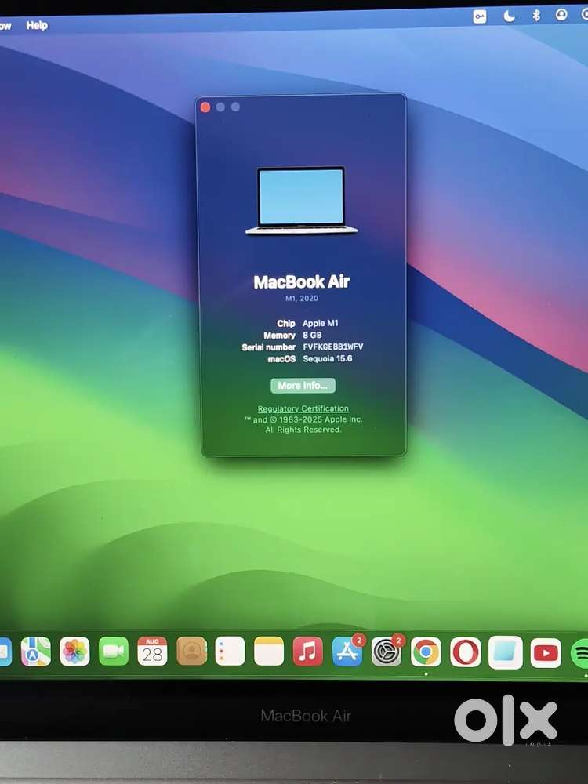588x784 pixels.
Task: Open the Contacts app
Action: (x=191, y=651)
